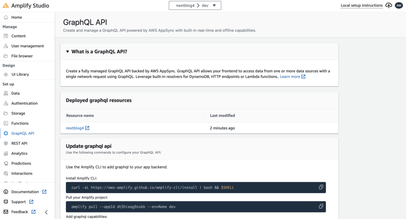The width and height of the screenshot is (406, 219).
Task: Collapse the What is a GraphQL API section
Action: pos(67,52)
